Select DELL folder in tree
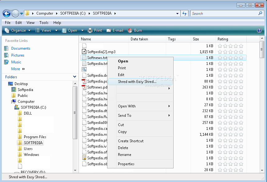267x182 pixels. click(x=28, y=113)
